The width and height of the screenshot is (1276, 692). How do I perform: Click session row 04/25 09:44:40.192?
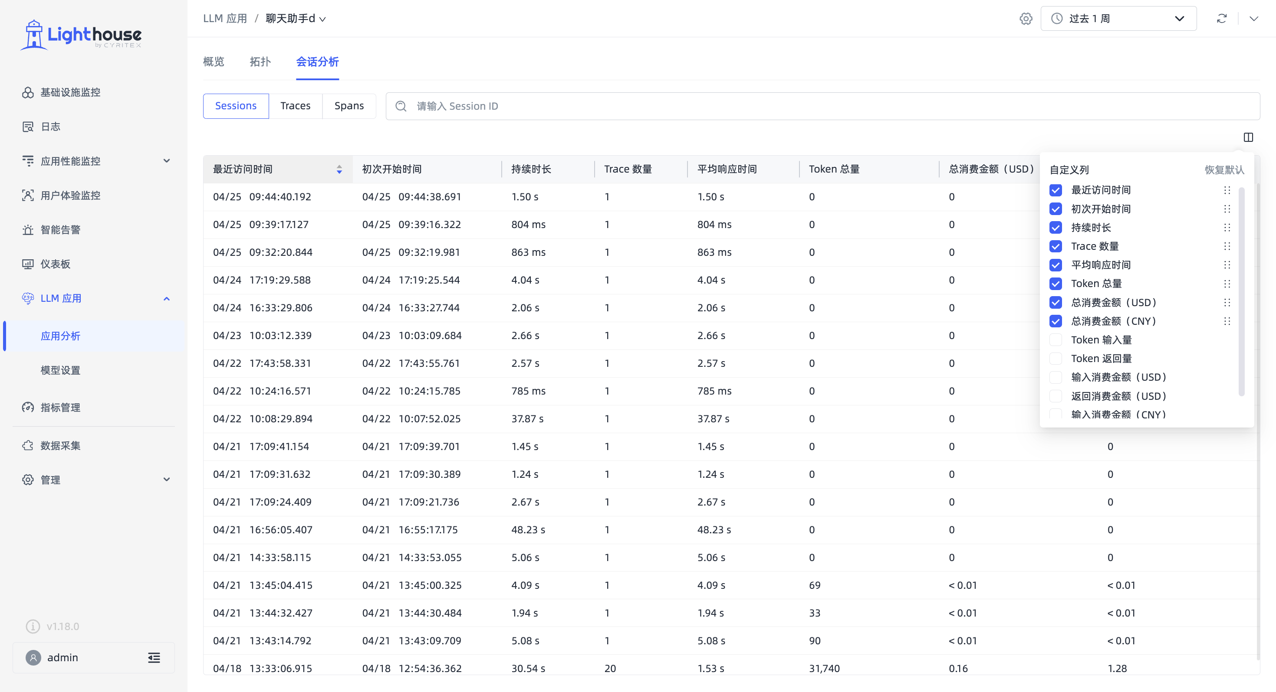[x=621, y=197]
